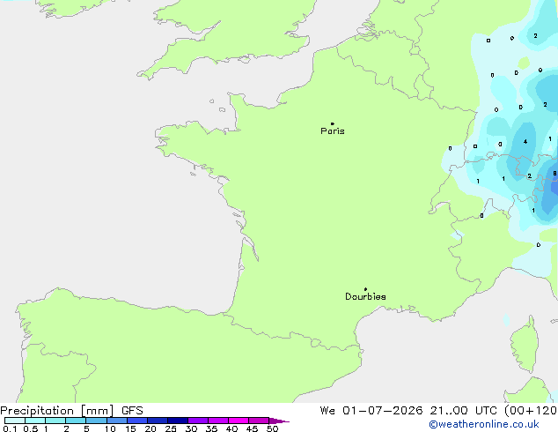The height and width of the screenshot is (432, 558).
Task: Pick the 0.5–1 mm legend swatch
Action: click(35, 421)
